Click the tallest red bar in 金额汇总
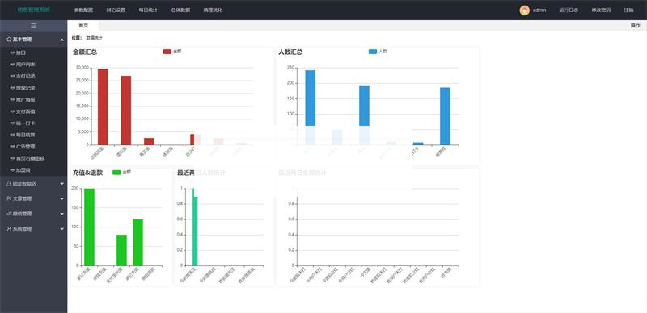This screenshot has height=313, width=647. 103,106
